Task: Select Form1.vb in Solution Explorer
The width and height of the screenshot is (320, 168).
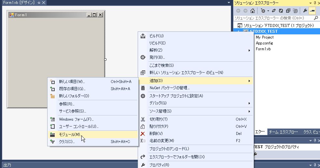Action: [x=263, y=49]
